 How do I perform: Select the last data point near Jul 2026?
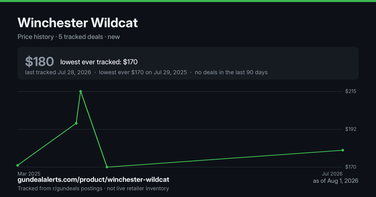coord(342,150)
